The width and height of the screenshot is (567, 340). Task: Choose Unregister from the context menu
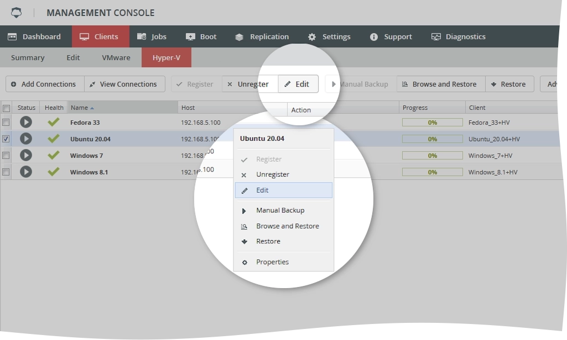283,174
